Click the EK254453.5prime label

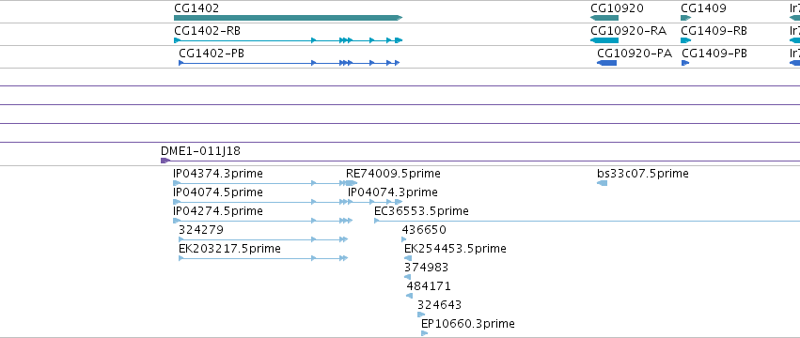(x=455, y=249)
